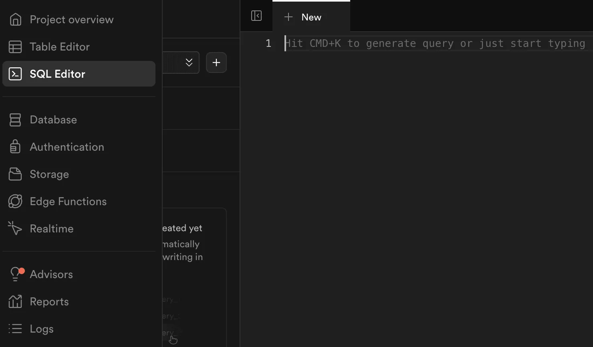Select the SQL Editor terminal icon
The image size is (593, 347).
[15, 73]
